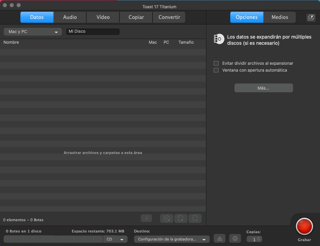Click the "Copias:" label
320x246 pixels.
tap(253, 232)
